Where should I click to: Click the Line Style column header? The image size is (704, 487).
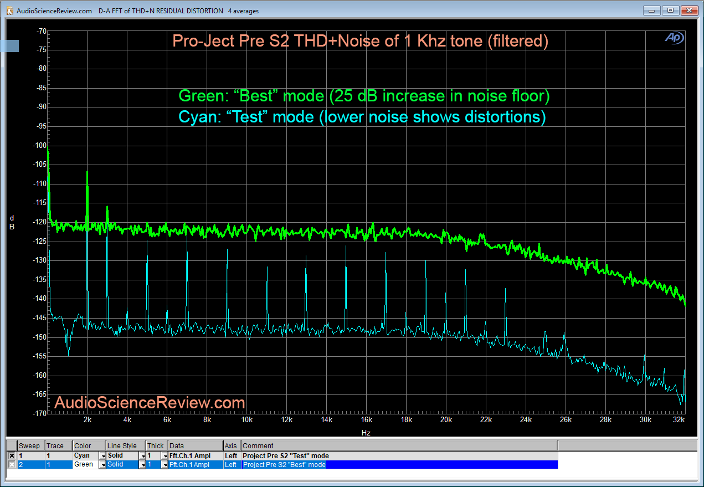pyautogui.click(x=126, y=446)
